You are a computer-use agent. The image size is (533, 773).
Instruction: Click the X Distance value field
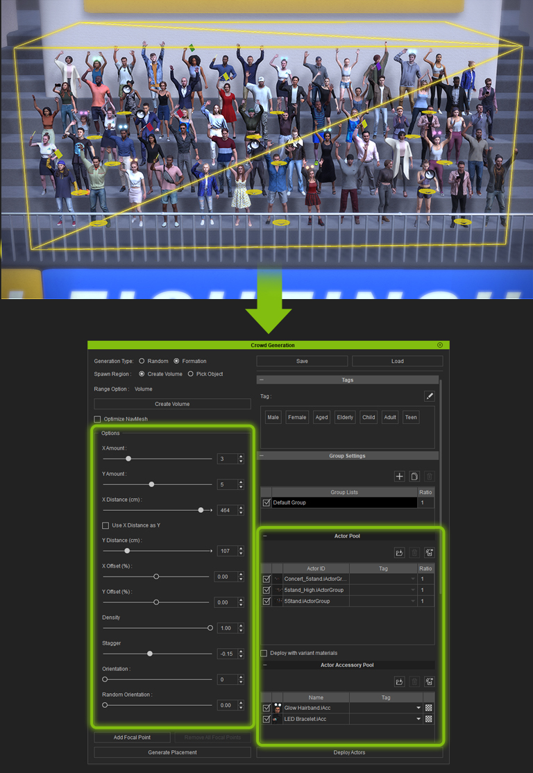click(227, 510)
